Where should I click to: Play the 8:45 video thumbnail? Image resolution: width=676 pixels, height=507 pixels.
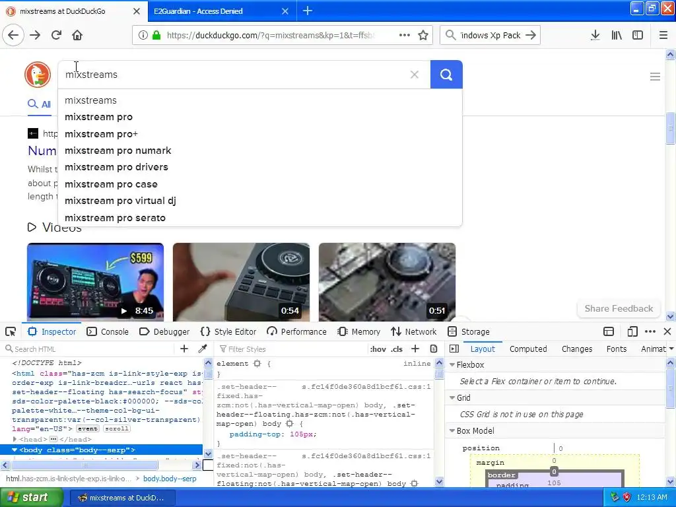click(x=95, y=282)
